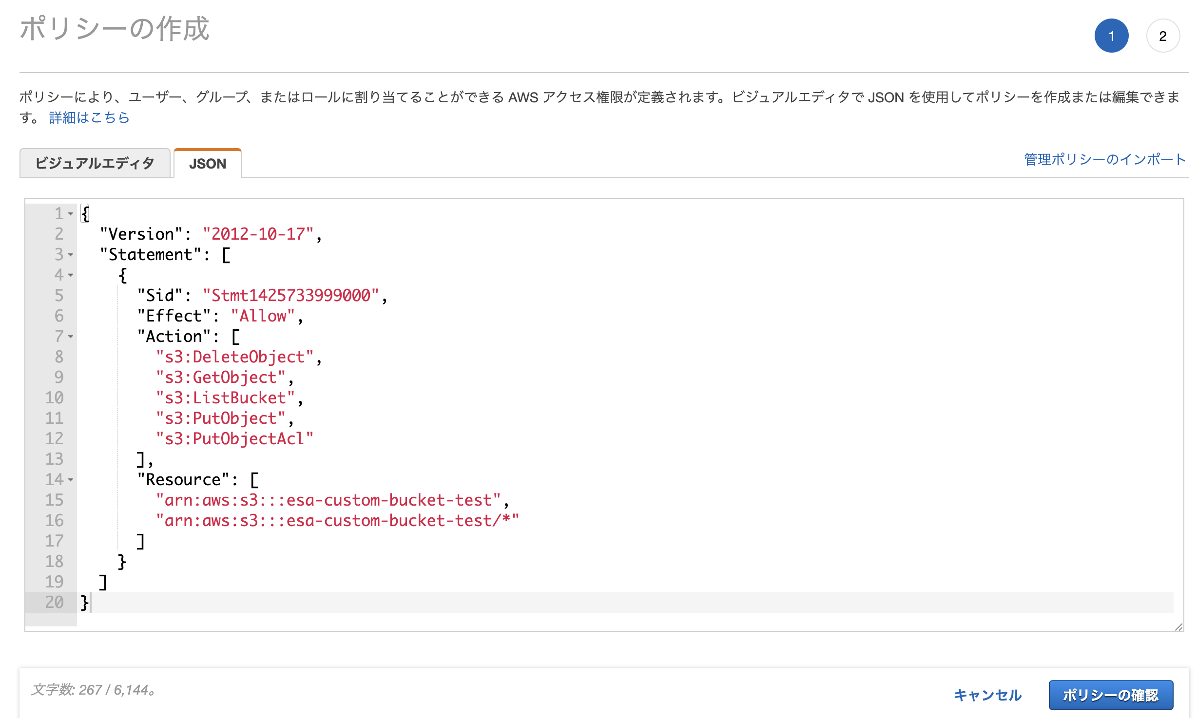
Task: Collapse the fold arrow on line 4
Action: [x=71, y=275]
